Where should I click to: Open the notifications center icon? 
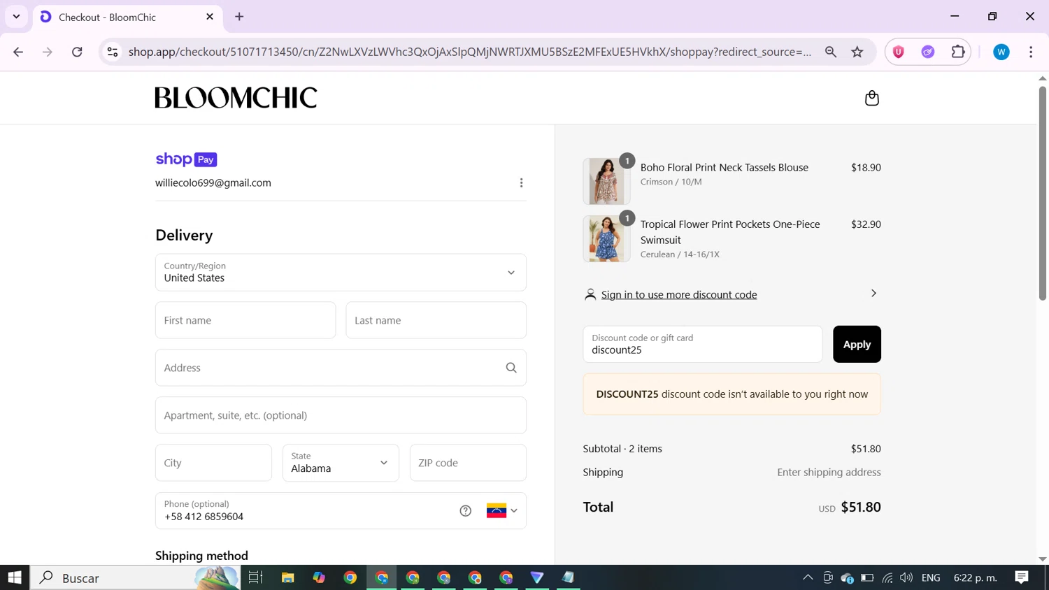(x=1022, y=577)
